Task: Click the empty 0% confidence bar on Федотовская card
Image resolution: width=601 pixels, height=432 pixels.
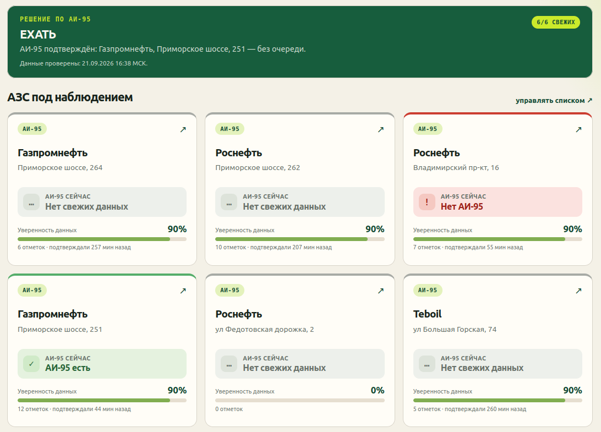Action: click(x=300, y=401)
